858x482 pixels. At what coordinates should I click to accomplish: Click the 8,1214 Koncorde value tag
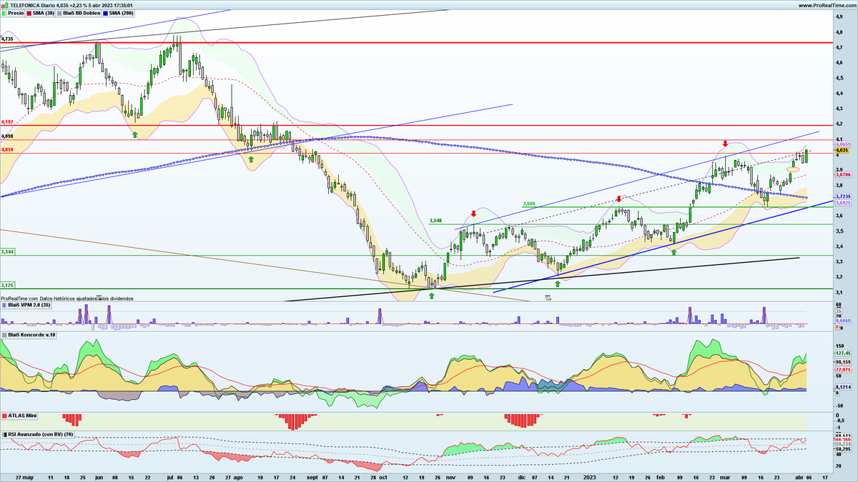click(843, 386)
